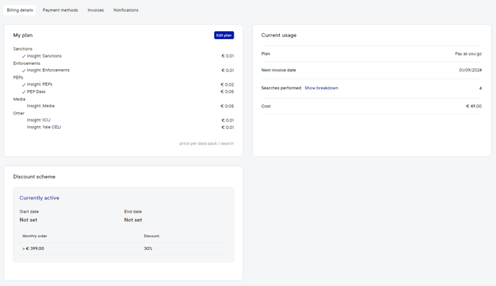Click the Discount scheme heading
This screenshot has height=286, width=496.
pyautogui.click(x=34, y=176)
